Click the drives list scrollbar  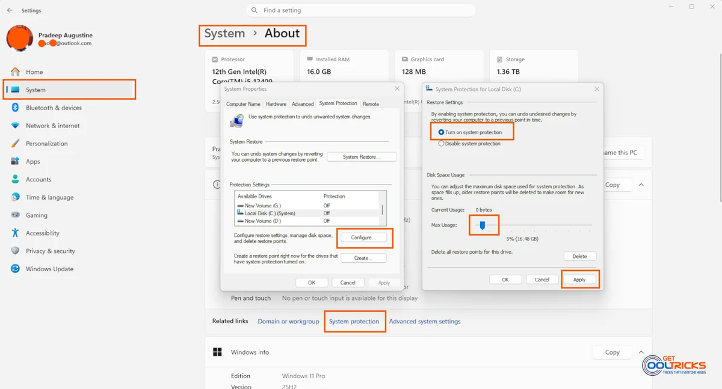click(x=383, y=209)
